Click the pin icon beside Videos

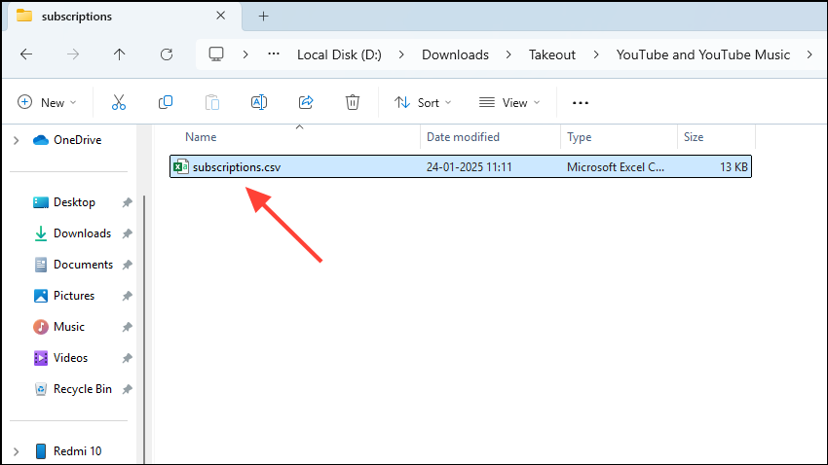128,358
